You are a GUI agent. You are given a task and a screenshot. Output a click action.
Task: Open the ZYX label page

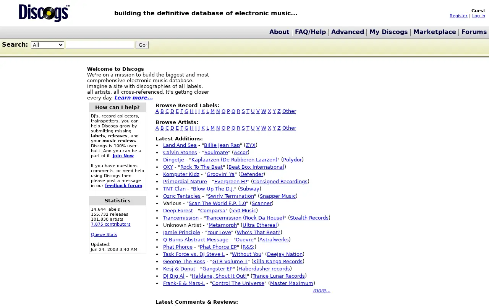[251, 145]
